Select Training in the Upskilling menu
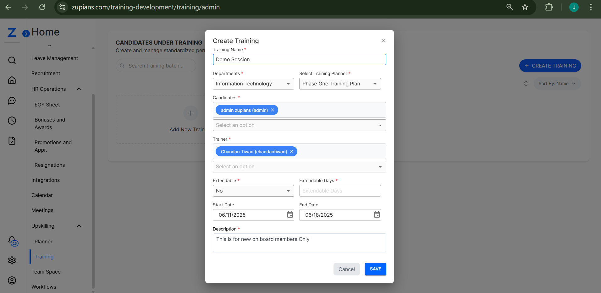 [44, 257]
